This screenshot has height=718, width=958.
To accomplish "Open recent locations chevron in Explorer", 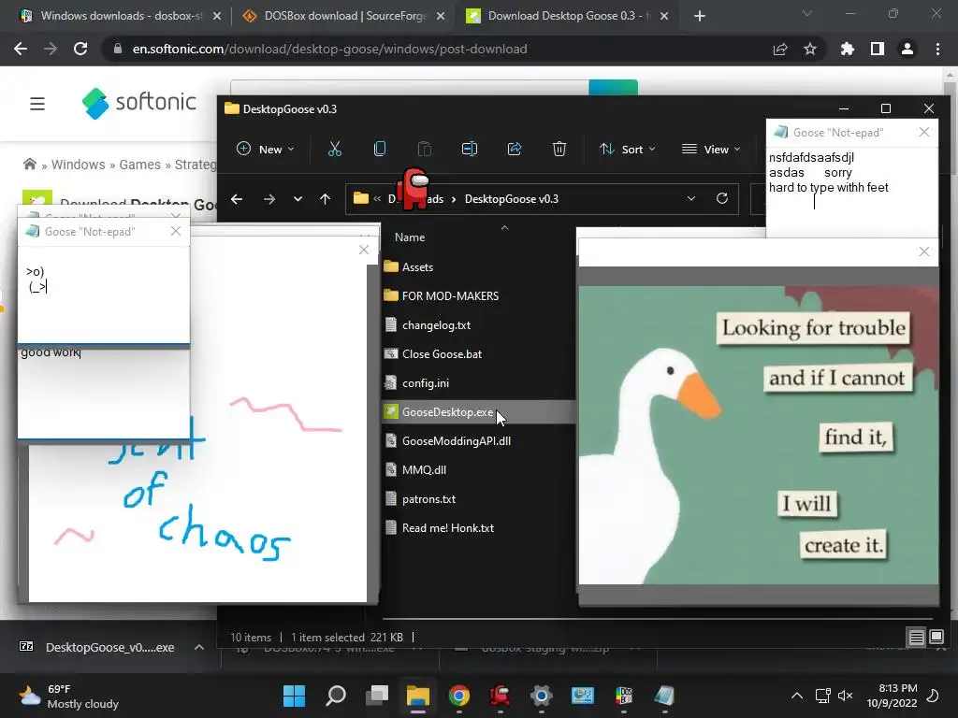I will (298, 199).
